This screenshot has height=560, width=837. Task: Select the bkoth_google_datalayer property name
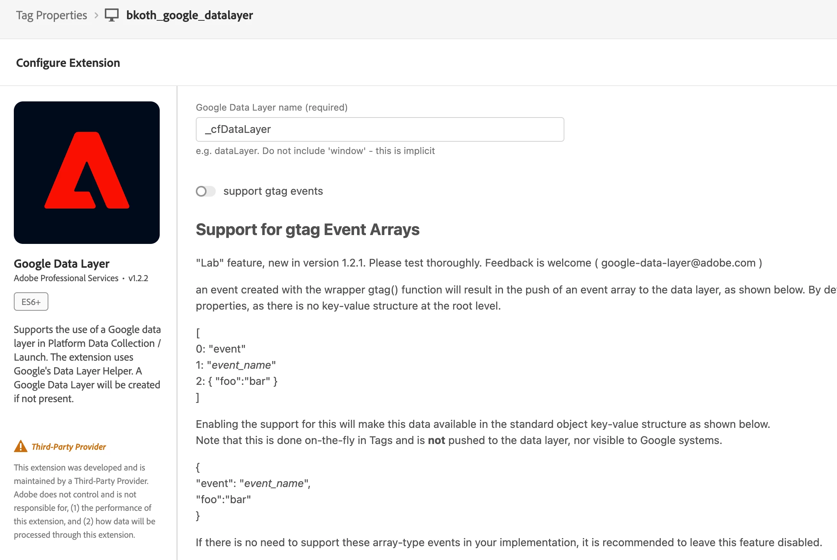point(189,15)
